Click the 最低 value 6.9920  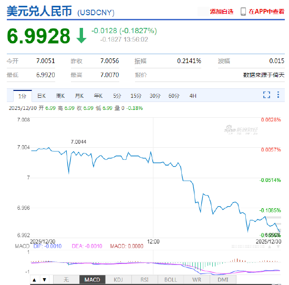[x=46, y=75]
